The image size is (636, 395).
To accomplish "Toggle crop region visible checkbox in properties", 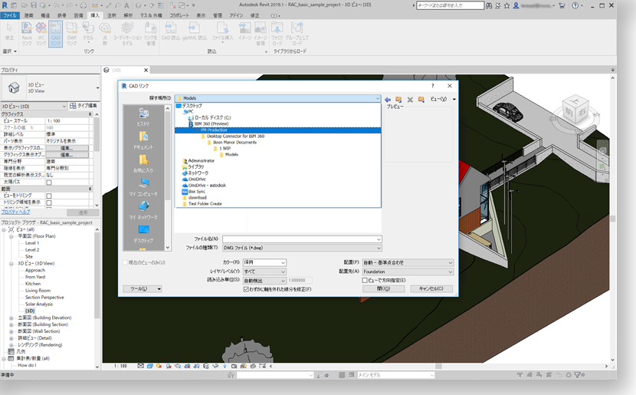I will click(49, 202).
